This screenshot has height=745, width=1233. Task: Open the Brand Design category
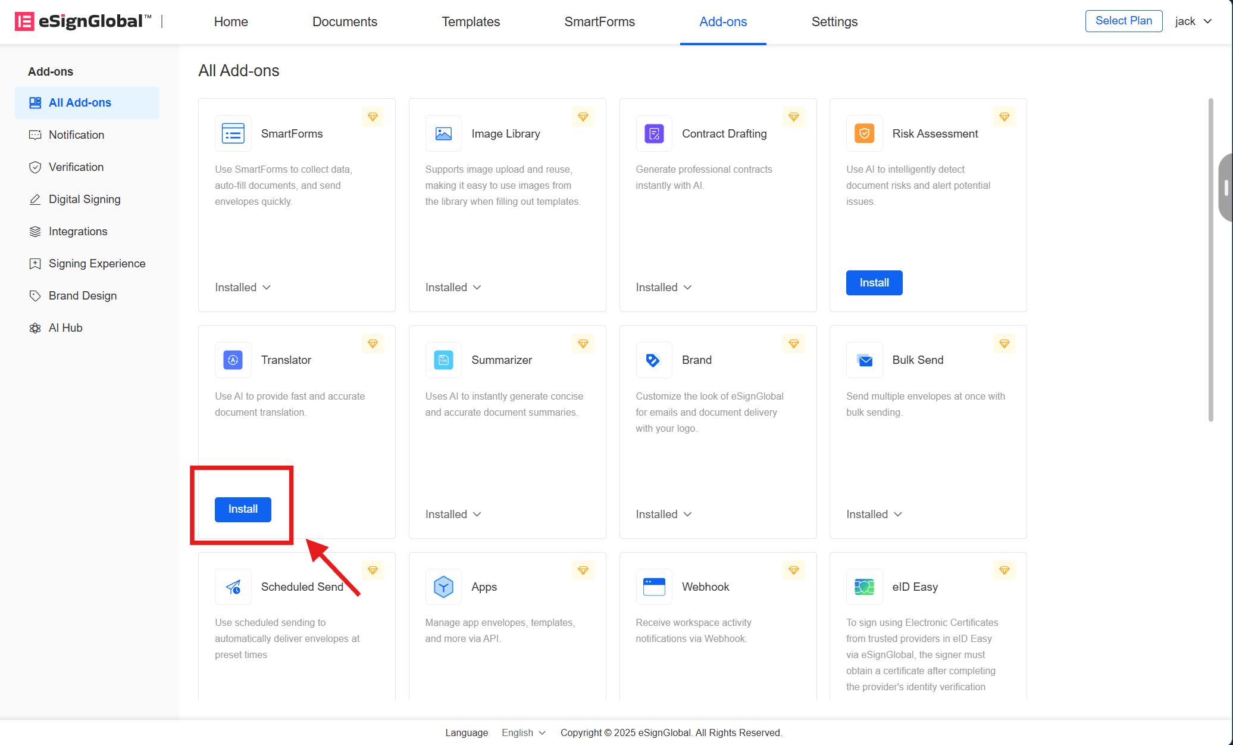point(87,296)
